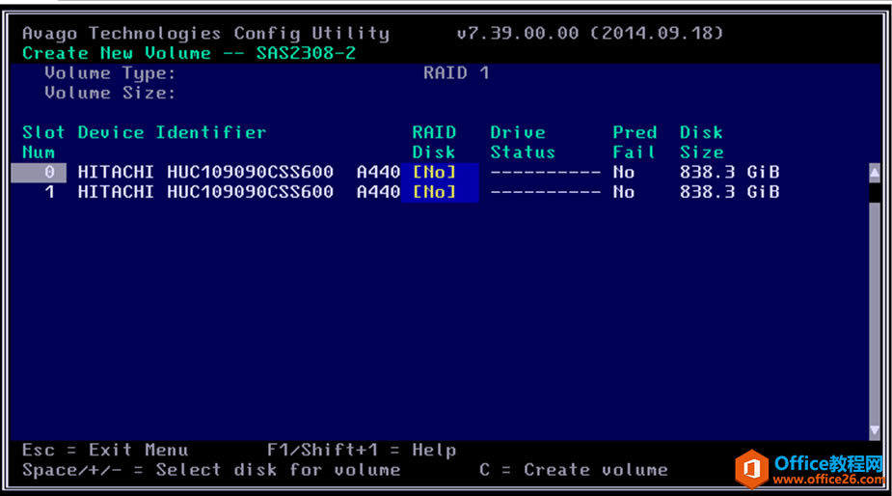Click the vertical scrollbar track

click(875, 312)
